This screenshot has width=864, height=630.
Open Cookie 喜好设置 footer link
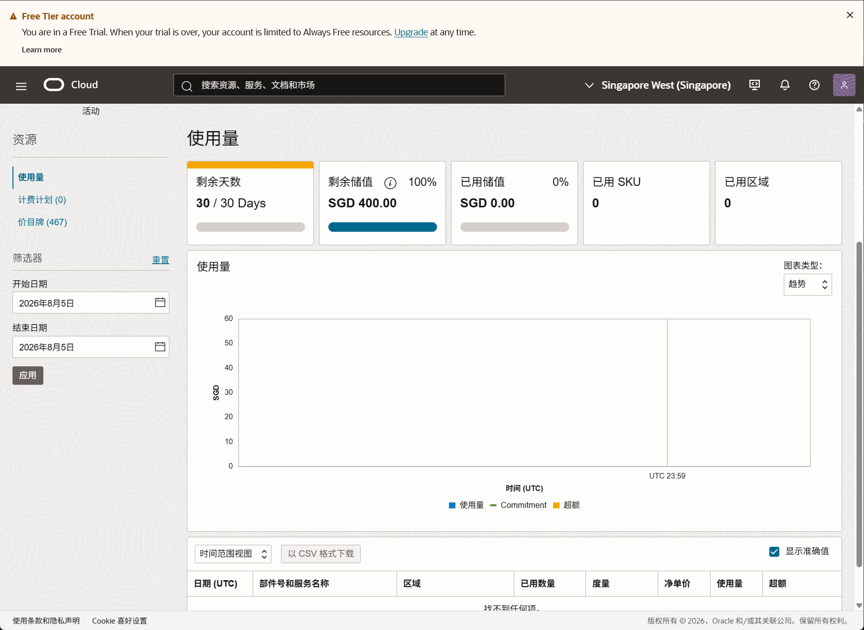pos(120,621)
